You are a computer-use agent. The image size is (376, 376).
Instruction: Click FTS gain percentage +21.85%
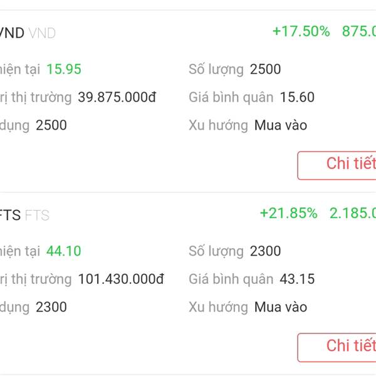click(289, 213)
